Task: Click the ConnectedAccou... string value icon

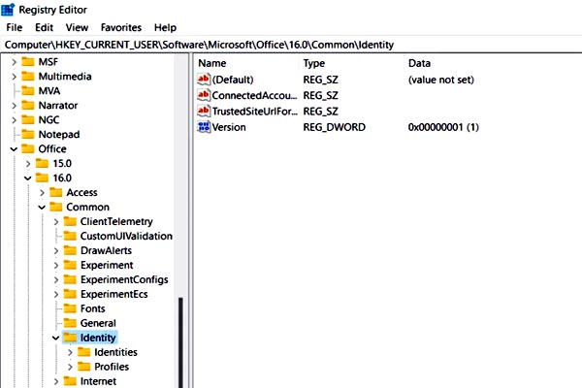Action: click(x=204, y=95)
